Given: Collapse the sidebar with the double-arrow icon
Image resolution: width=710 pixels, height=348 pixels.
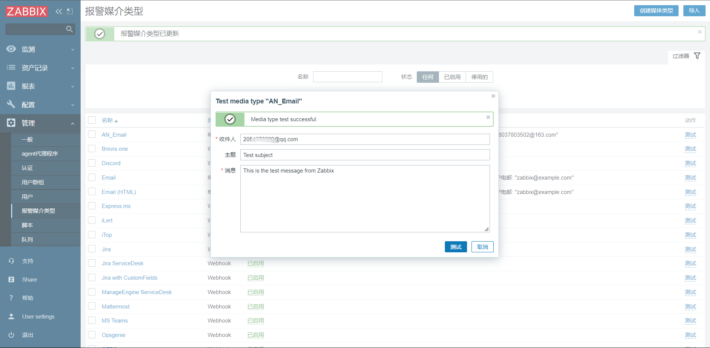Looking at the screenshot, I should [x=59, y=11].
